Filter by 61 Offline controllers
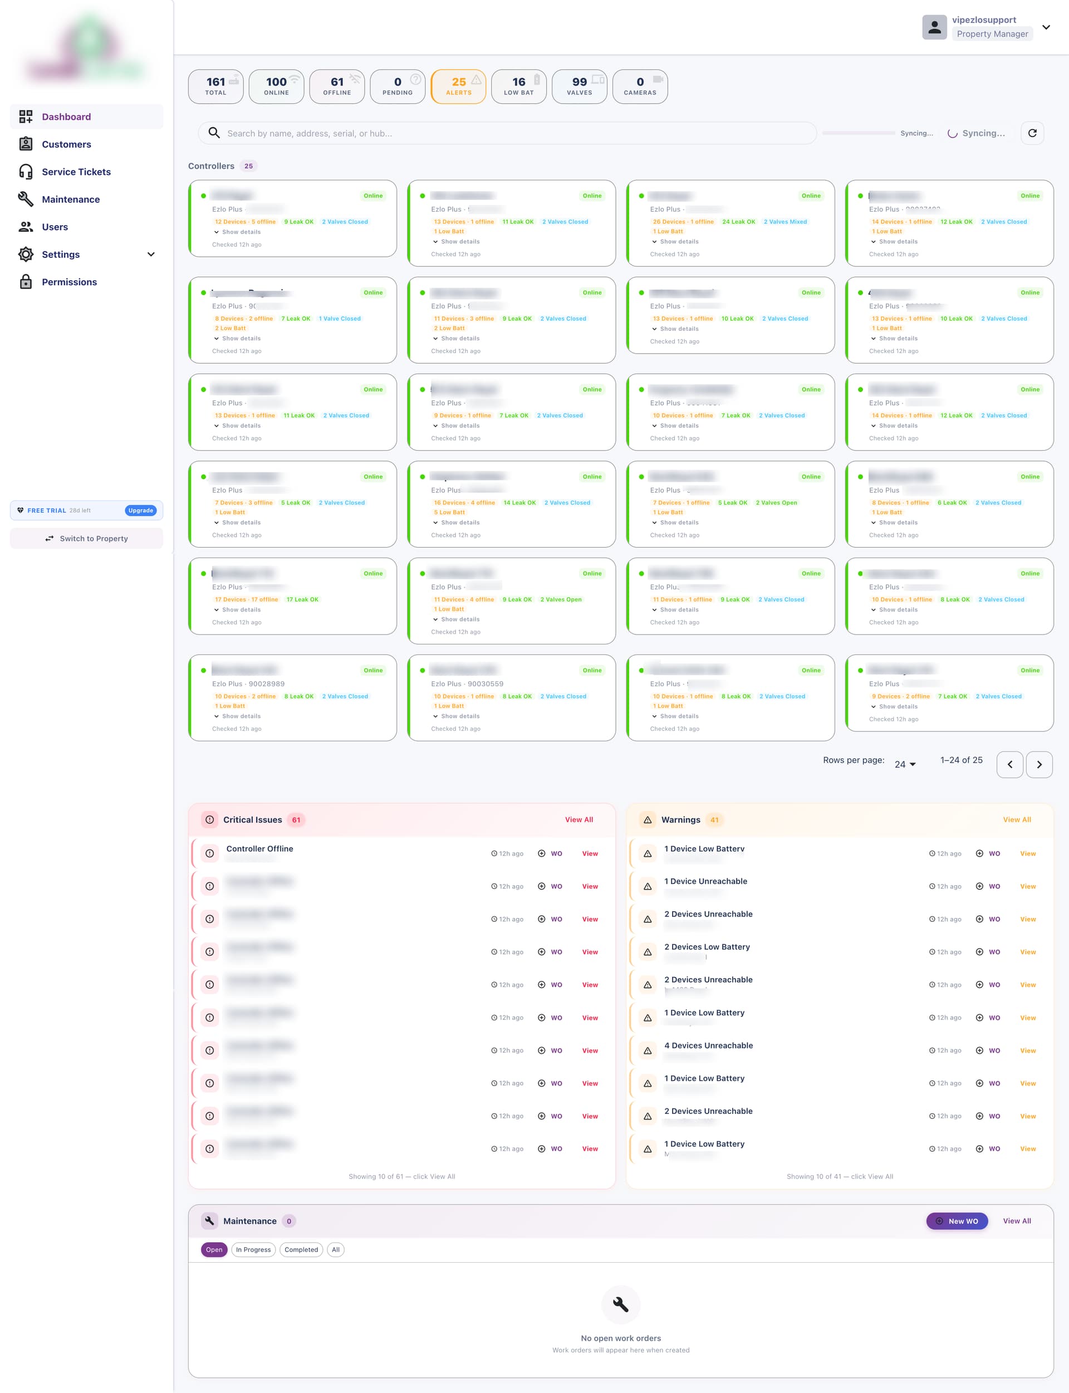This screenshot has height=1393, width=1069. 337,86
